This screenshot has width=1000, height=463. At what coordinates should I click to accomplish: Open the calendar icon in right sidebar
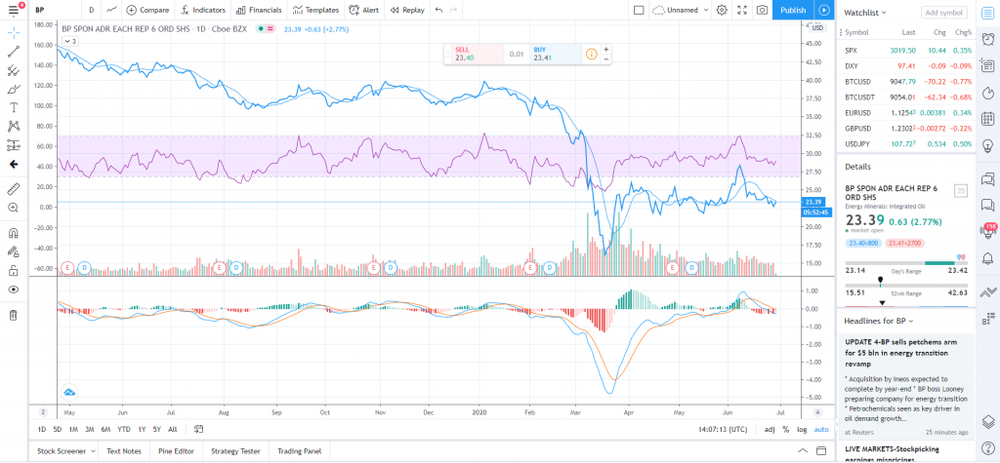988,119
